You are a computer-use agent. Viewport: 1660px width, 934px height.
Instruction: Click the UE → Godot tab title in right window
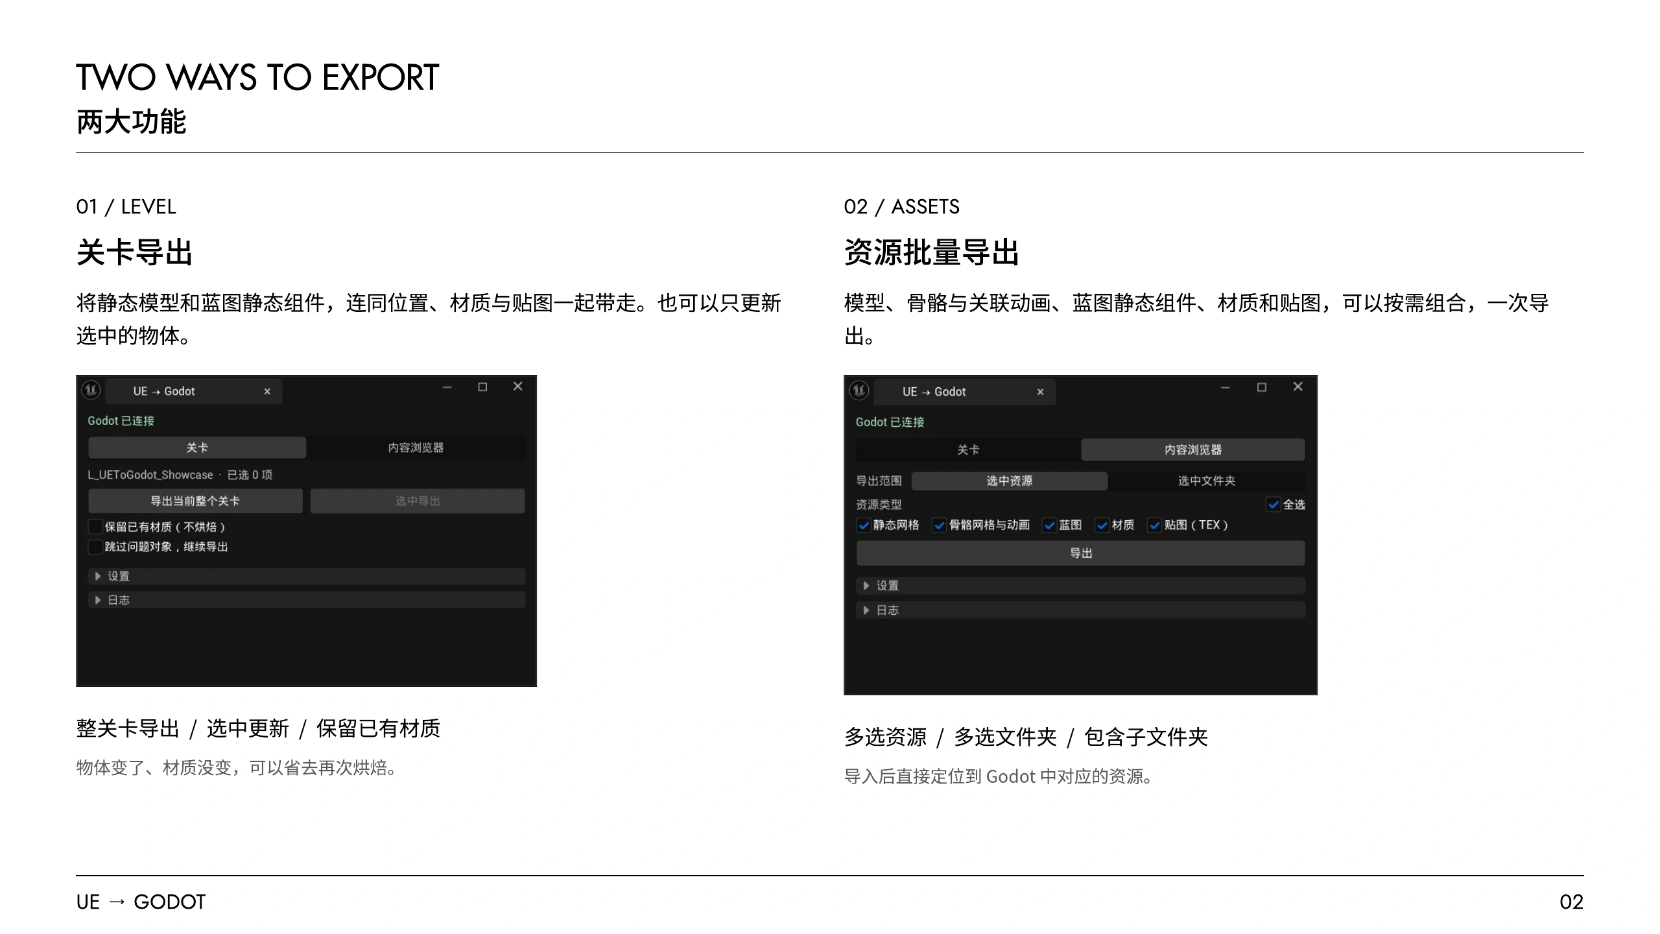click(934, 392)
